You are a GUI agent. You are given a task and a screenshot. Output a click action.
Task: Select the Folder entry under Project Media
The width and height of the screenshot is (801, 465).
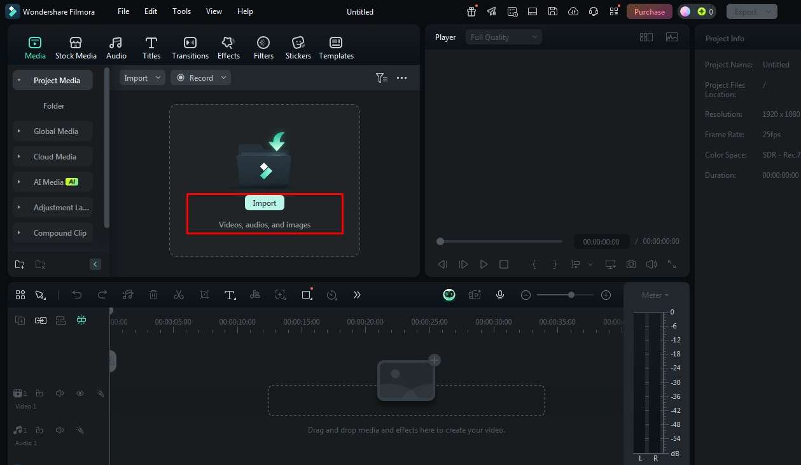tap(54, 106)
